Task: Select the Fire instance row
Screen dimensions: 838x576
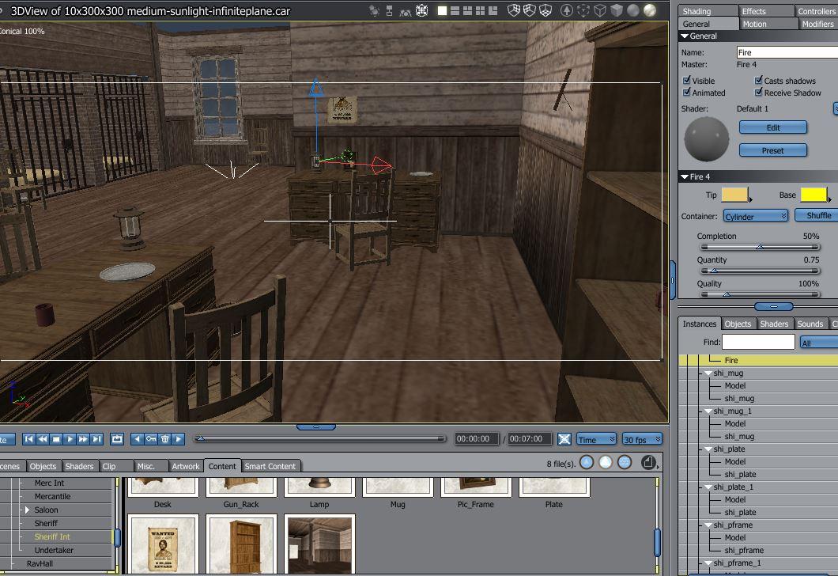Action: pyautogui.click(x=758, y=360)
